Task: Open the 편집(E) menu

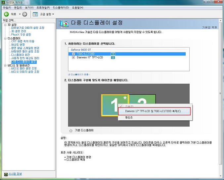Action: [x=18, y=8]
